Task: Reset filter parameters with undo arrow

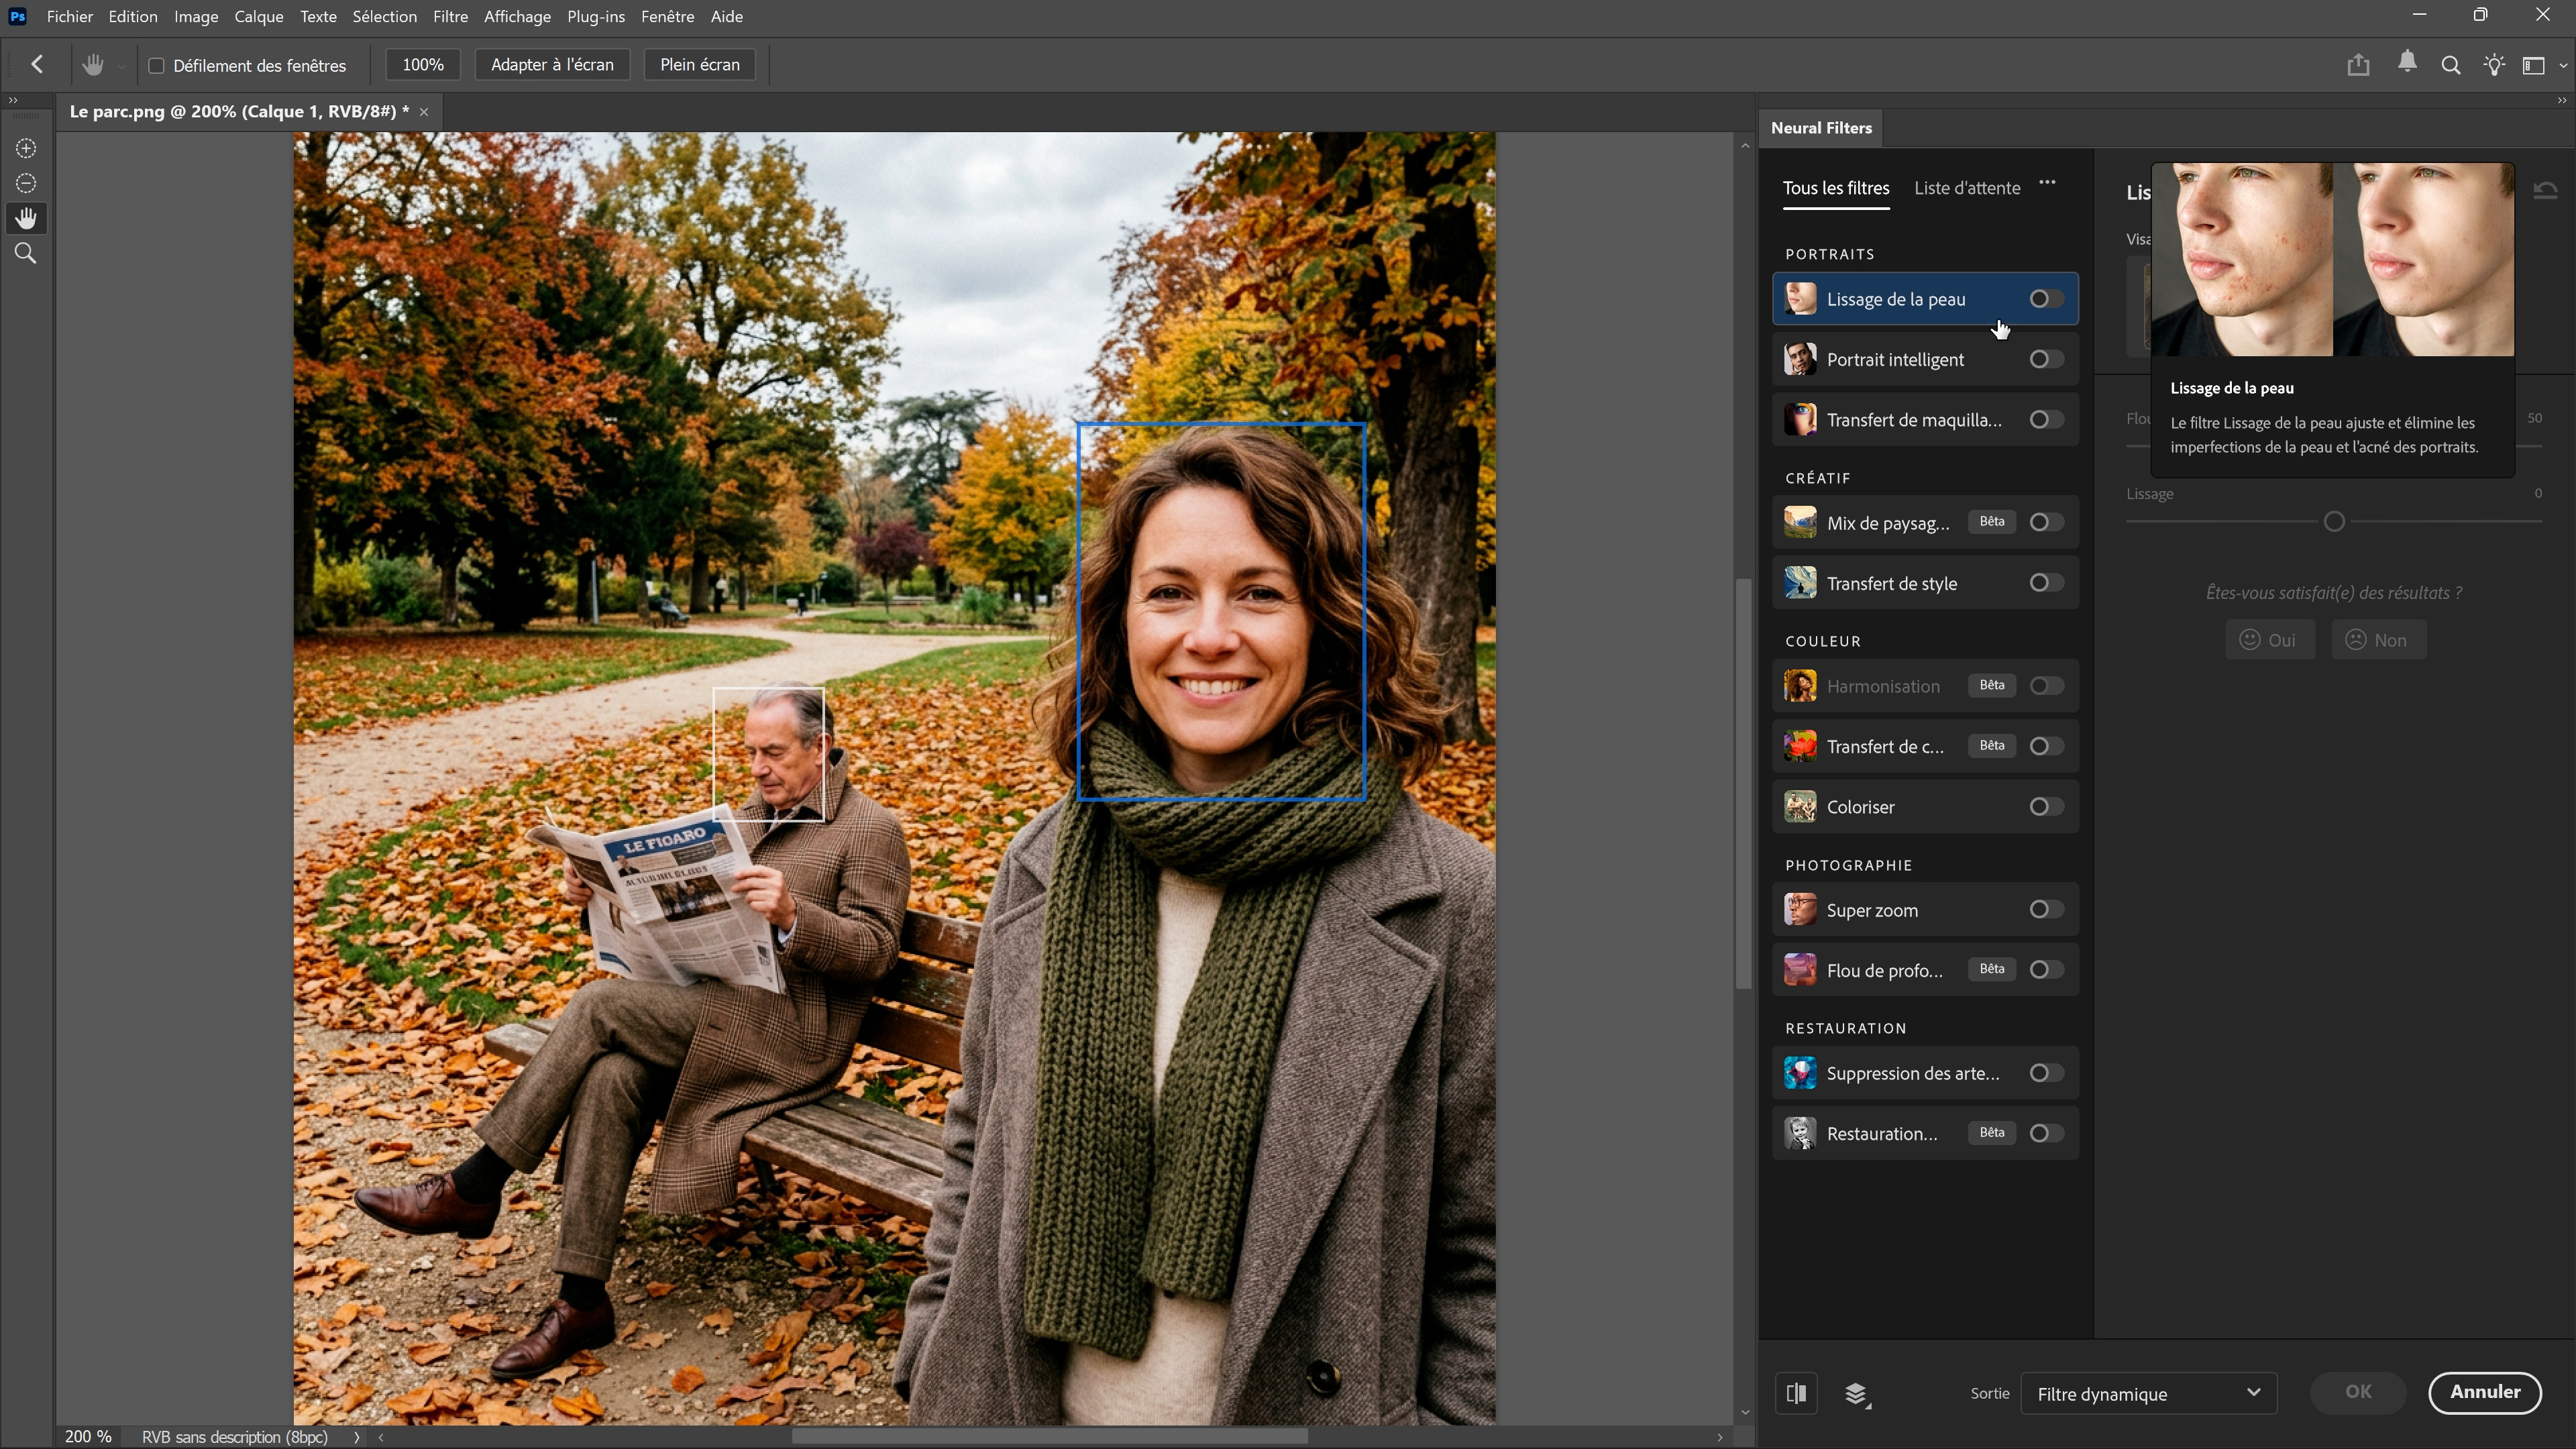Action: (2545, 190)
